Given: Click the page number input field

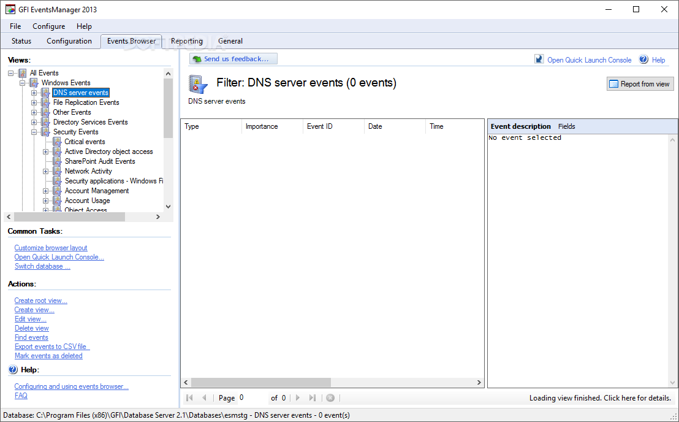Looking at the screenshot, I should pos(252,397).
